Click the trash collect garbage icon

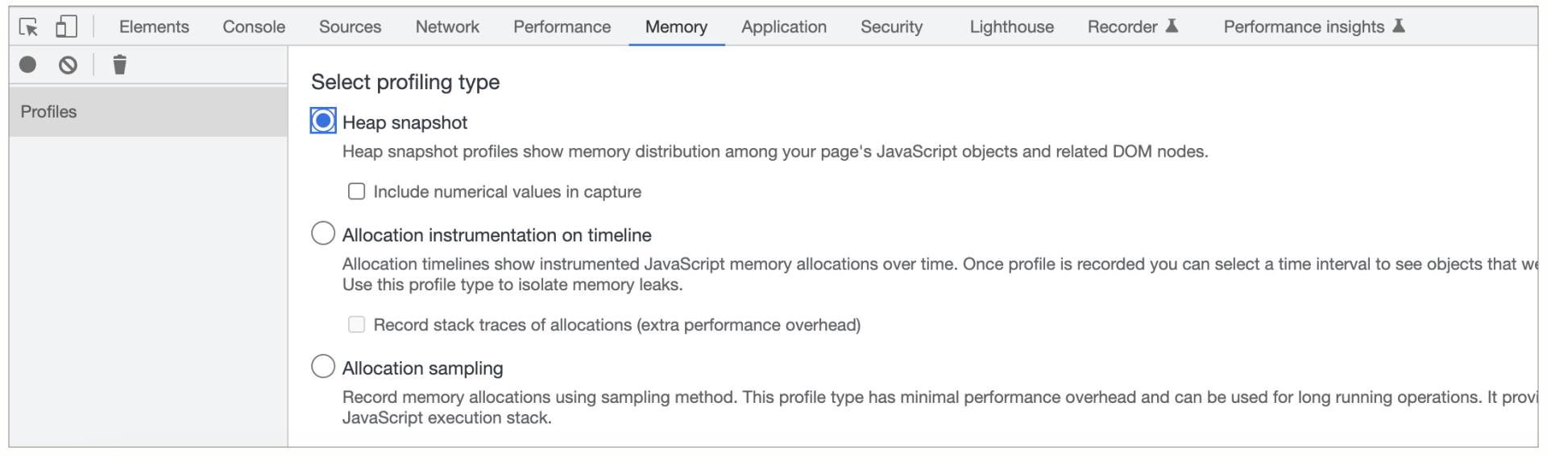119,65
